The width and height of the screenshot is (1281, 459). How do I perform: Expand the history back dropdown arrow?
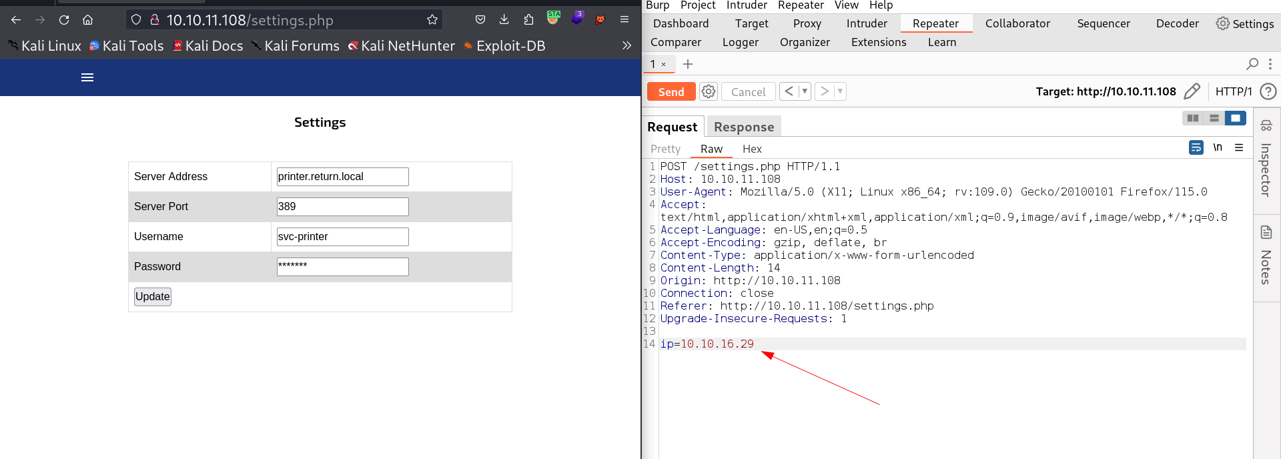point(805,91)
